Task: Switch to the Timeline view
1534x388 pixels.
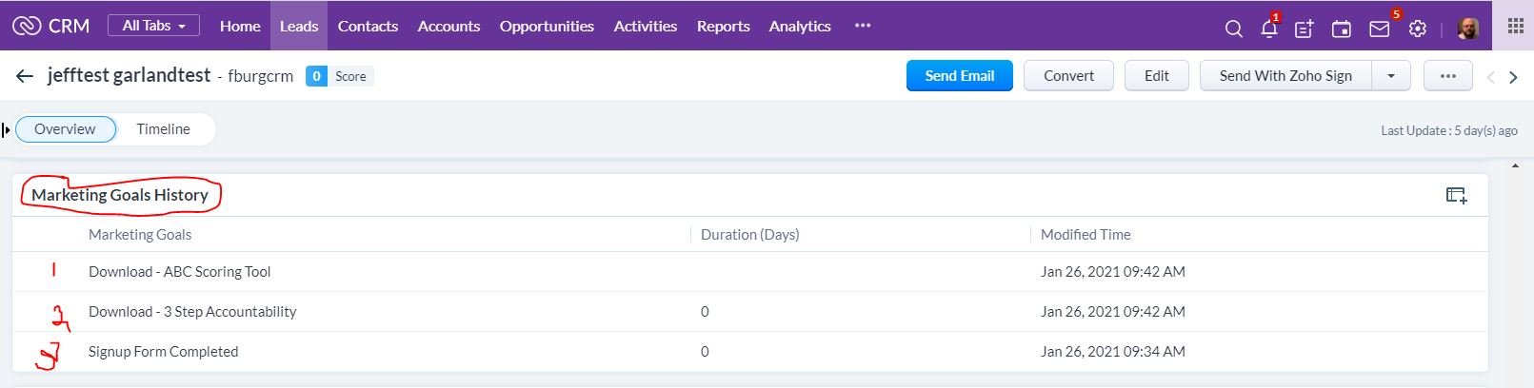Action: 163,129
